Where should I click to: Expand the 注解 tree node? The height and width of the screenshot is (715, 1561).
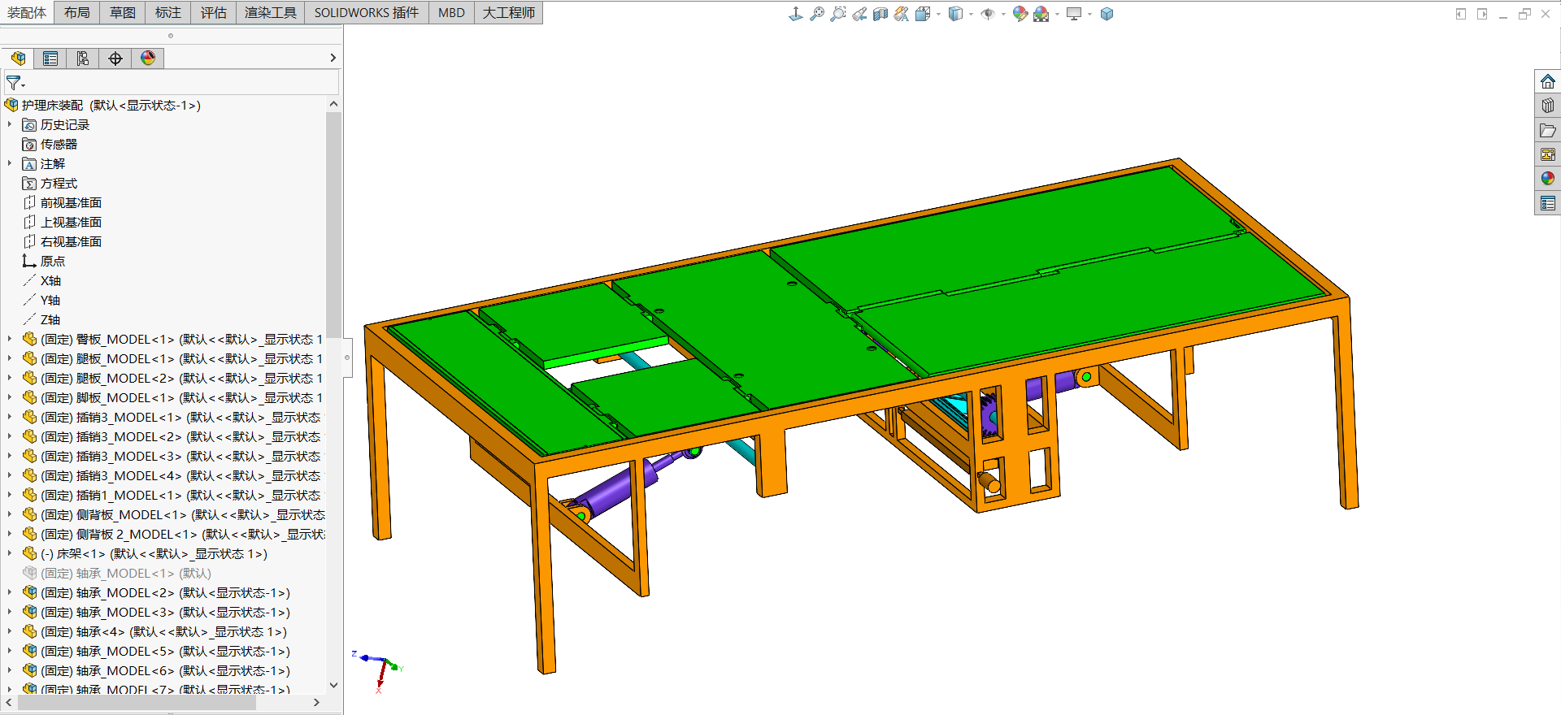point(10,163)
